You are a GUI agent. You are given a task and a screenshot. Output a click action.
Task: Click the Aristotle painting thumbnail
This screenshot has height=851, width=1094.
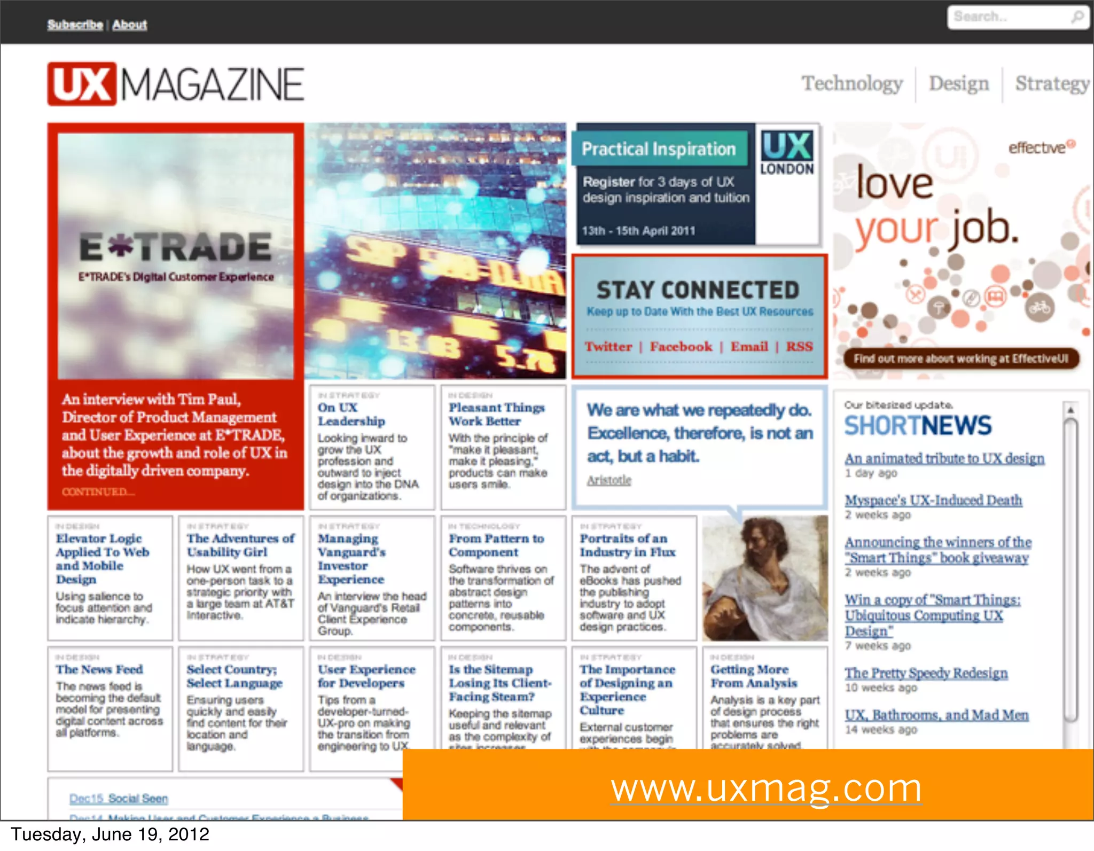[x=764, y=579]
